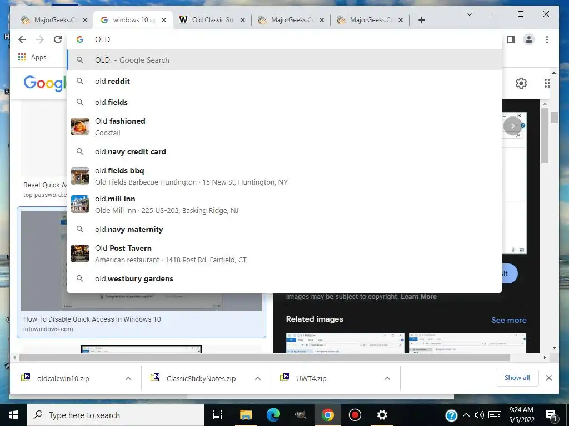Image resolution: width=569 pixels, height=426 pixels.
Task: Choose old.navy maternity suggestion
Action: (x=284, y=229)
